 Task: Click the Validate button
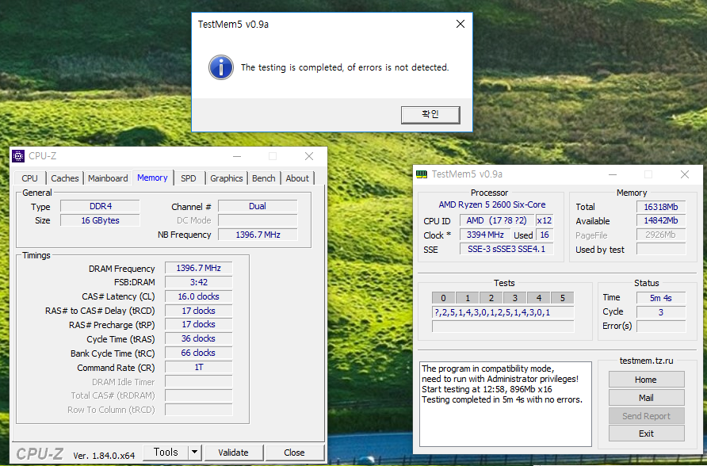pyautogui.click(x=233, y=453)
